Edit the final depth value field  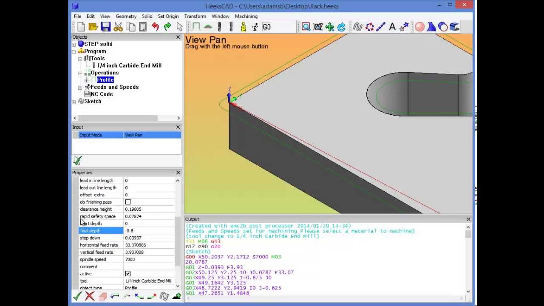click(x=149, y=231)
